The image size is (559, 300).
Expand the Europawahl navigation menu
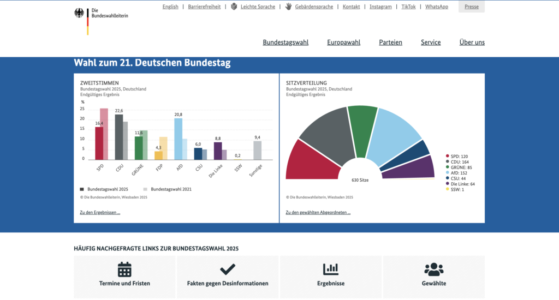click(343, 43)
